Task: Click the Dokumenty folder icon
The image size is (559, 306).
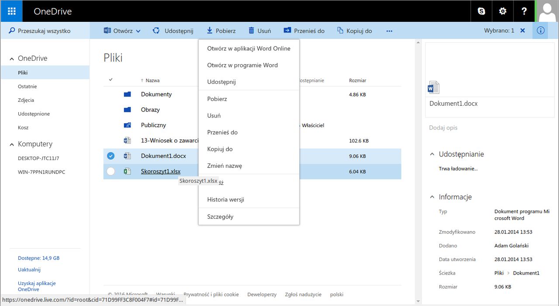Action: pyautogui.click(x=127, y=94)
